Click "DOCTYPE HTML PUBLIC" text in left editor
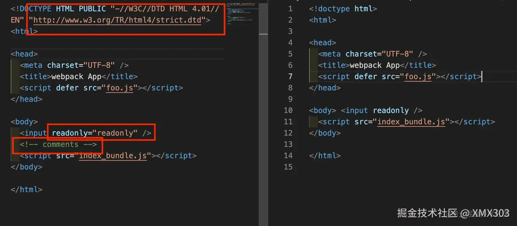Image resolution: width=517 pixels, height=226 pixels. pos(63,8)
